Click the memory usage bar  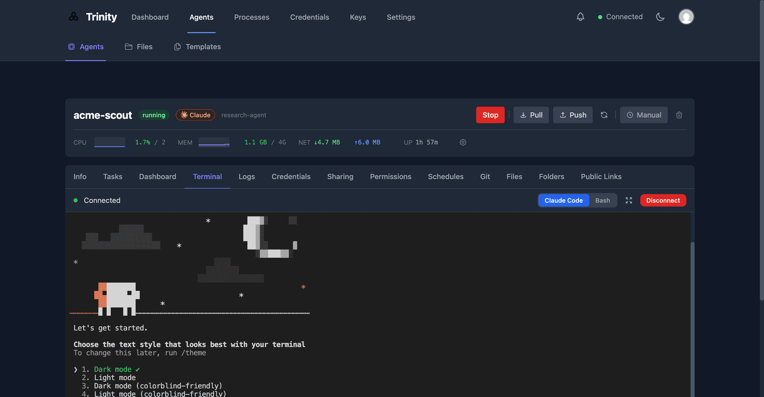pyautogui.click(x=214, y=142)
